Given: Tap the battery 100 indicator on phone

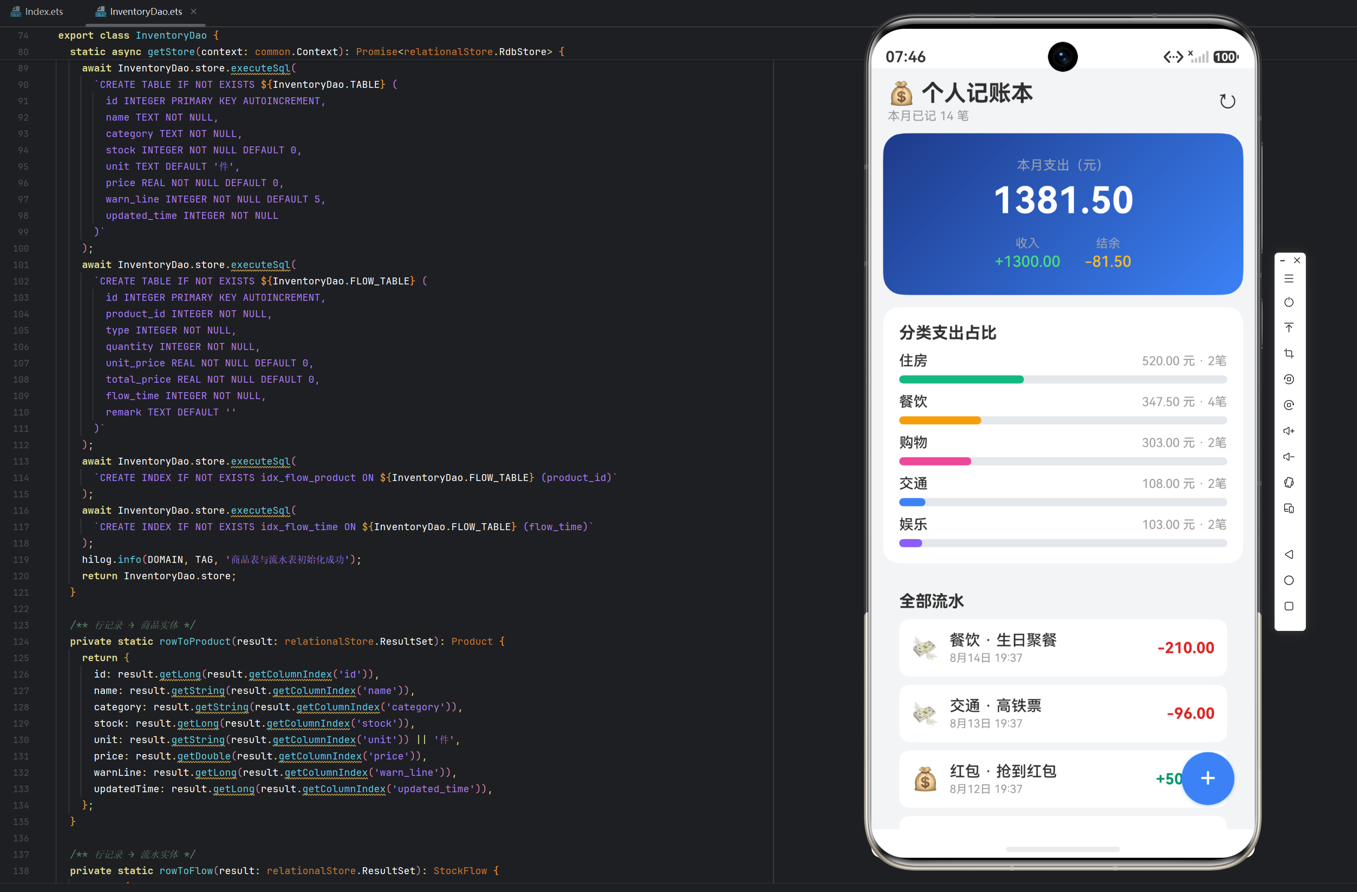Looking at the screenshot, I should [x=1225, y=57].
